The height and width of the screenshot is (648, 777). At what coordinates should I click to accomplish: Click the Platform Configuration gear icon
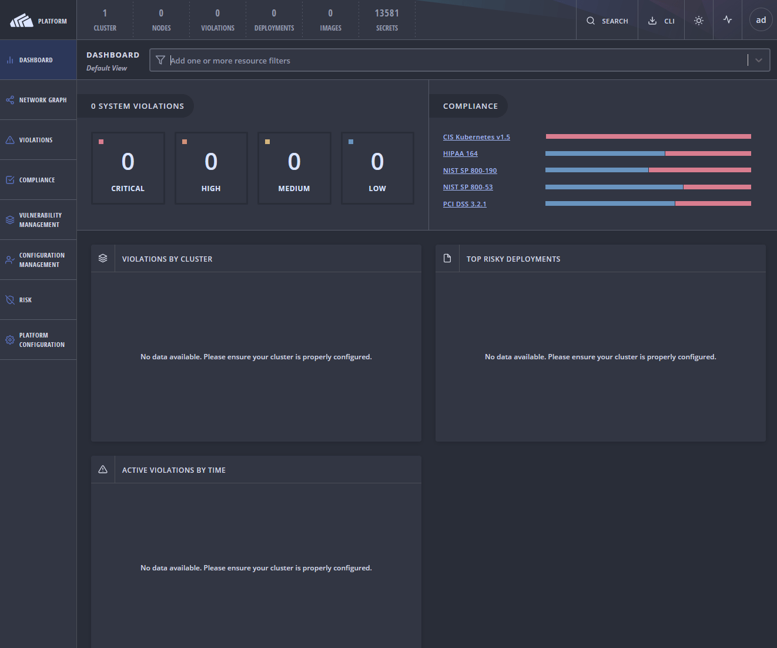pyautogui.click(x=10, y=340)
